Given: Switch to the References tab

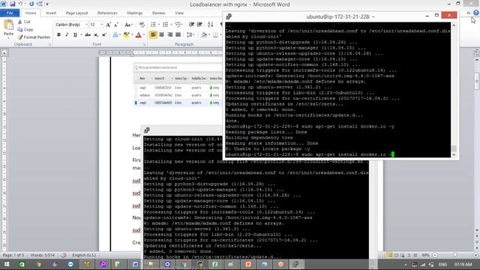Looking at the screenshot, I should click(x=107, y=13).
